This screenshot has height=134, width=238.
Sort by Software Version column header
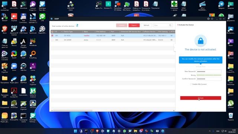click(x=149, y=32)
